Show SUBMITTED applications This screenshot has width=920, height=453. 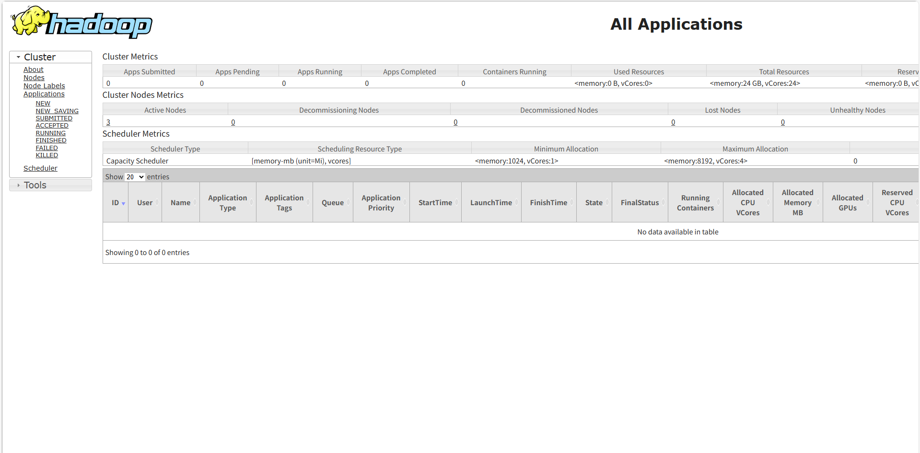(54, 118)
